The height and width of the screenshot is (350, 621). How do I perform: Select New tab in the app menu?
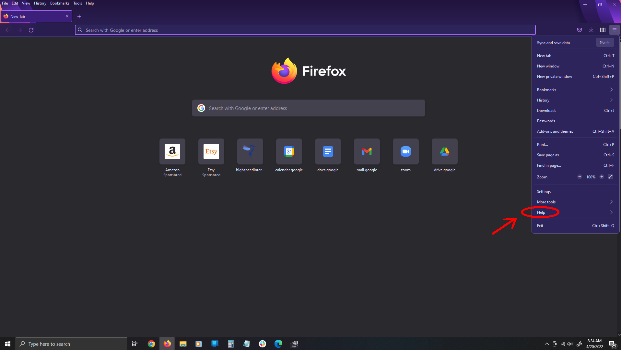[575, 56]
